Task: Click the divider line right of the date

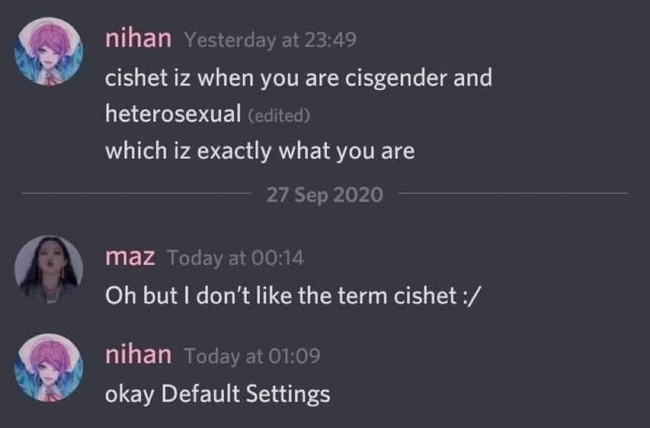Action: click(513, 193)
